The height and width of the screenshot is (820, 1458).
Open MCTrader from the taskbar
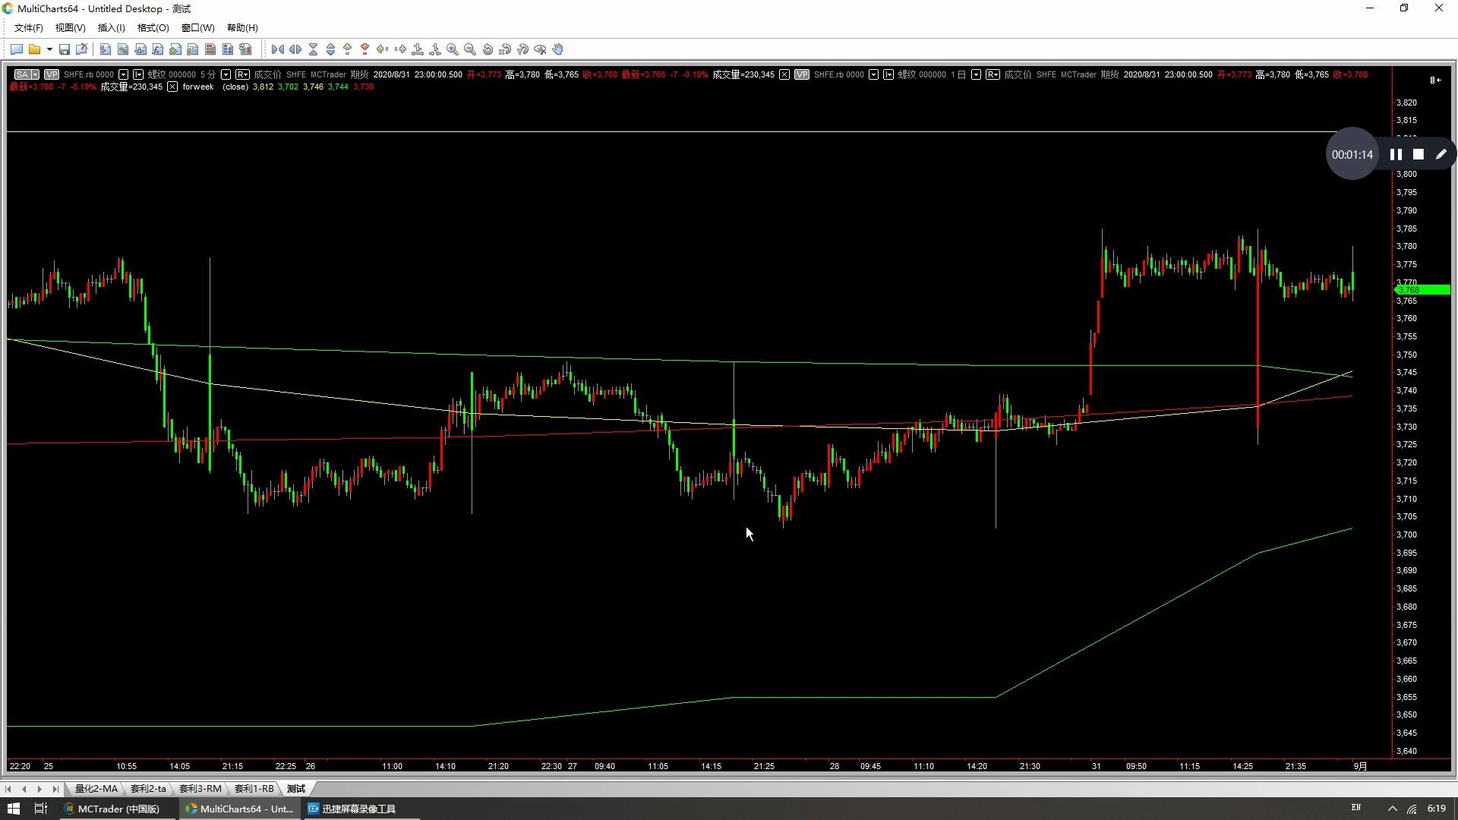tap(112, 809)
